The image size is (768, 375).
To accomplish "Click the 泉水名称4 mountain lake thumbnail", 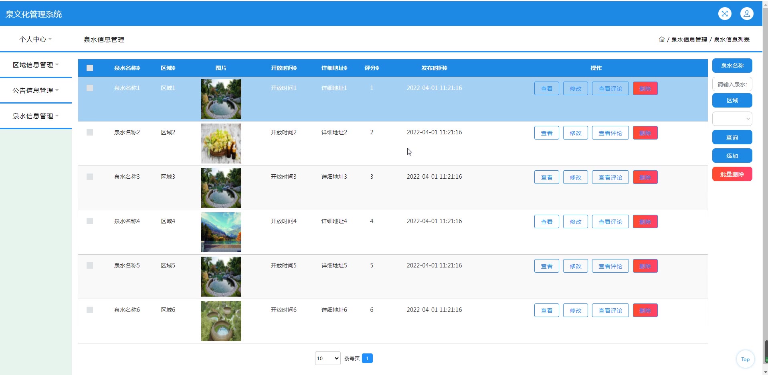I will (221, 232).
